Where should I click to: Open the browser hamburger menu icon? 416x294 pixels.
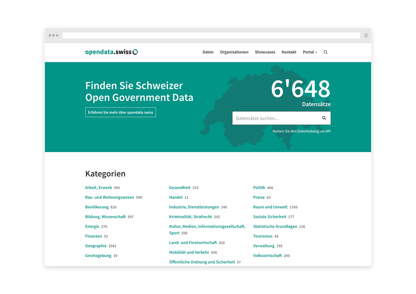366,35
